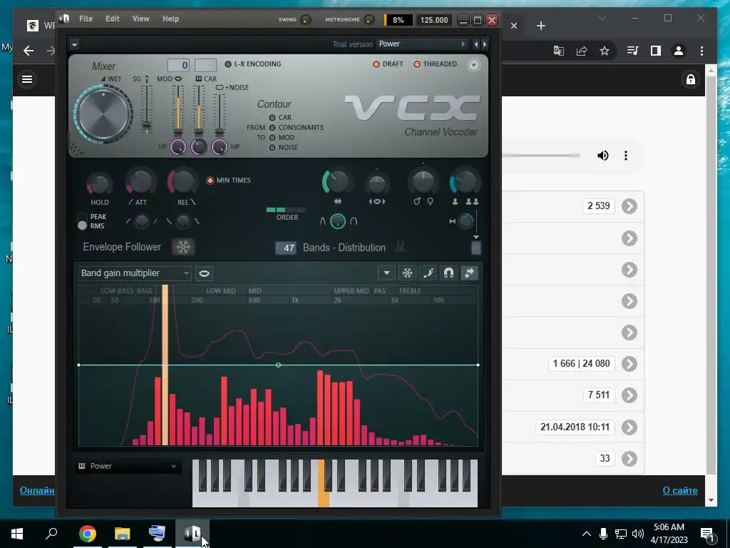This screenshot has width=730, height=548.
Task: Click the MOD high-pass HP knob
Action: pyautogui.click(x=178, y=147)
